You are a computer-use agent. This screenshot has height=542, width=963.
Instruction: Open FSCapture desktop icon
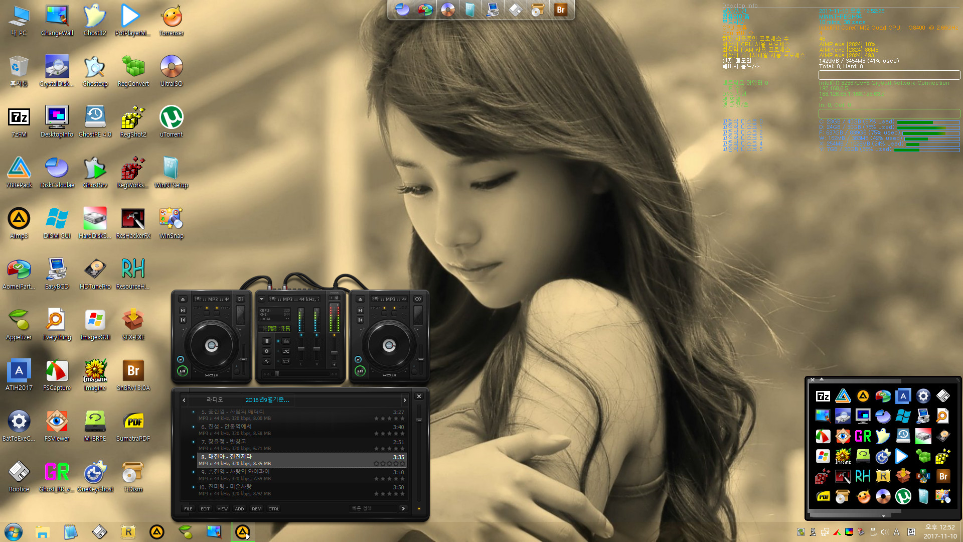point(57,375)
